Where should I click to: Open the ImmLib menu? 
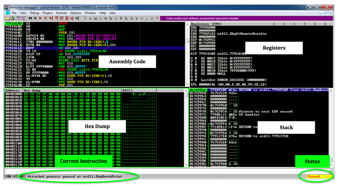[62, 13]
